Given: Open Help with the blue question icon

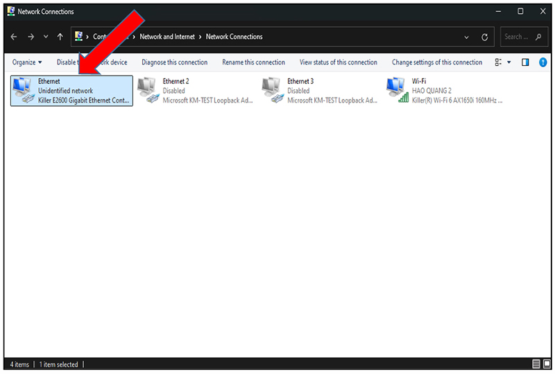Looking at the screenshot, I should pyautogui.click(x=543, y=62).
